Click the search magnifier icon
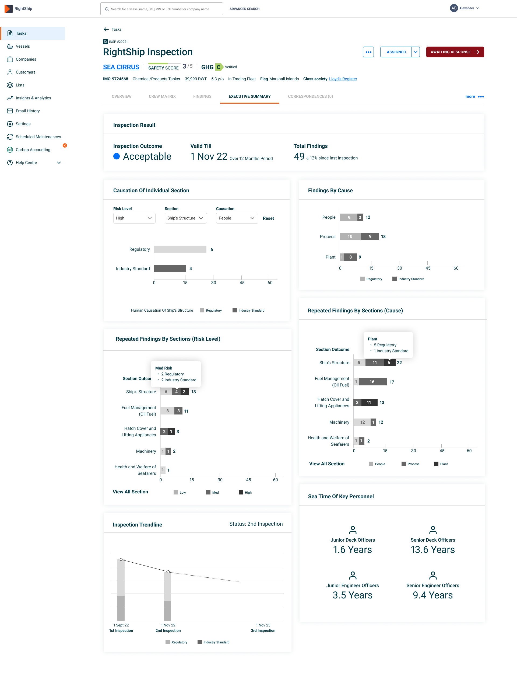Image resolution: width=517 pixels, height=676 pixels. pyautogui.click(x=107, y=9)
